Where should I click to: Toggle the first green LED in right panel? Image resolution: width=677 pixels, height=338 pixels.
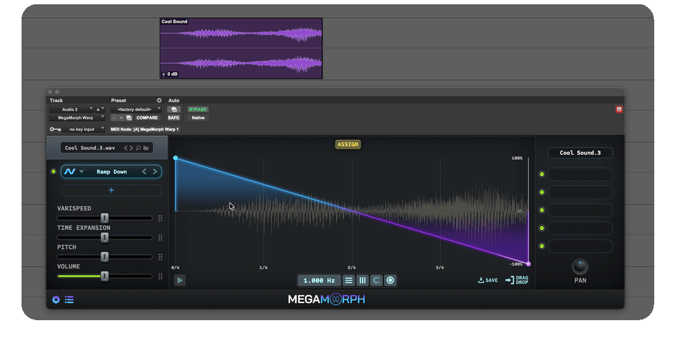tap(542, 174)
